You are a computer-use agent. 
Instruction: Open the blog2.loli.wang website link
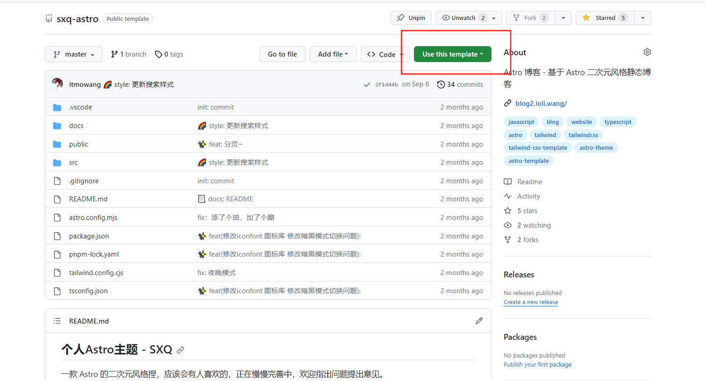point(541,104)
